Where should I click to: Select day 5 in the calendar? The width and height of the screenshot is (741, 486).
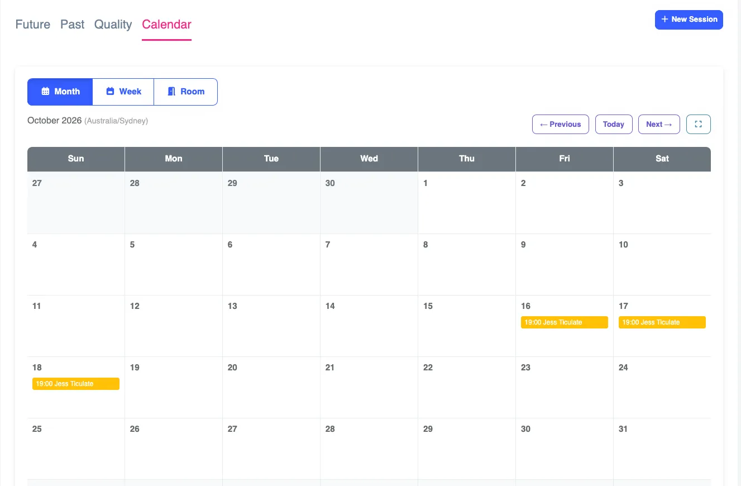174,264
